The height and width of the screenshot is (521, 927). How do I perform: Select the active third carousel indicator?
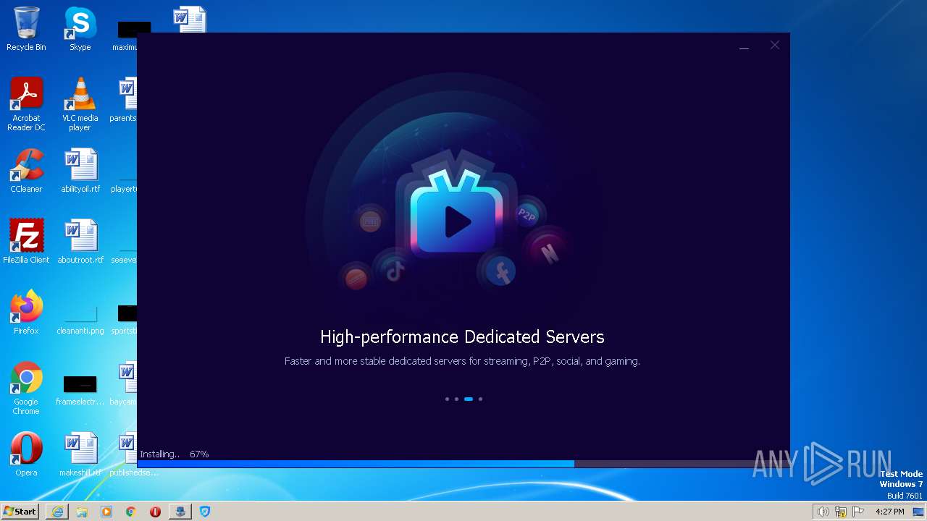coord(469,399)
